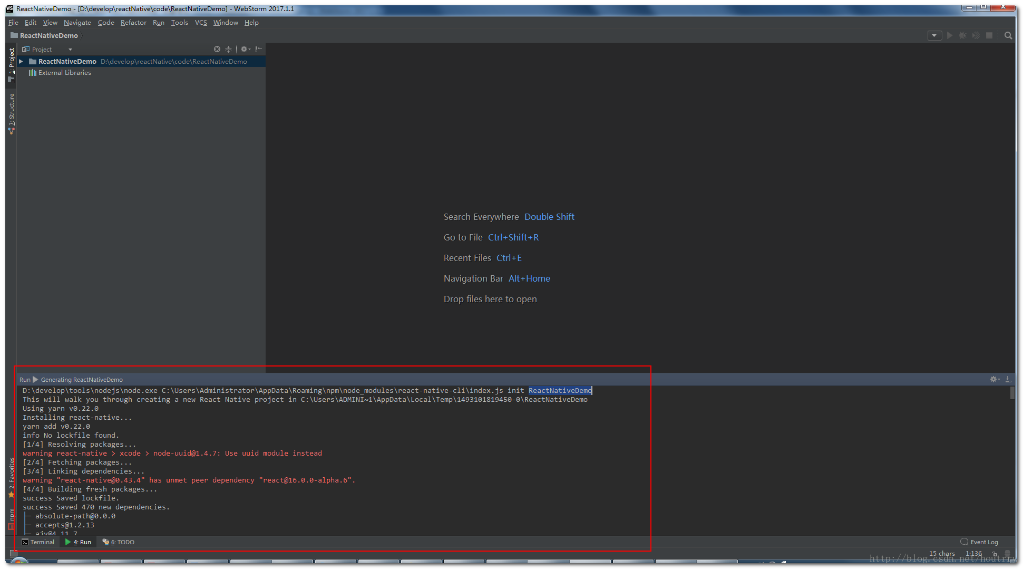Screen dimensions: 1023x569
Task: Click the highlighted ReactNativeDemo text in console
Action: click(560, 391)
